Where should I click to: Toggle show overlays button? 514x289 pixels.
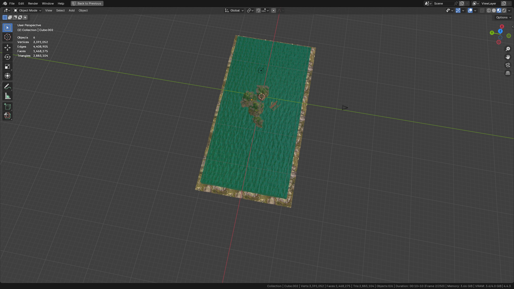(x=470, y=10)
